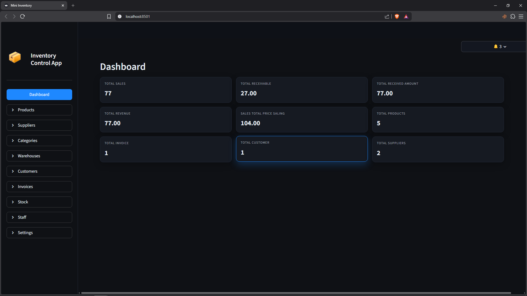Open the Invoices sidebar menu

39,187
